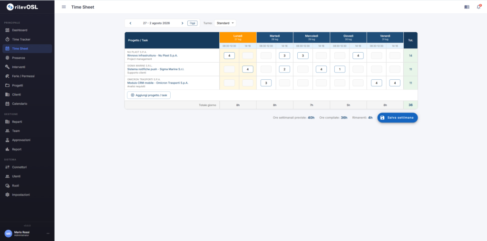Image resolution: width=487 pixels, height=241 pixels.
Task: Click the Time Tracker stopwatch icon
Action: coord(8,39)
